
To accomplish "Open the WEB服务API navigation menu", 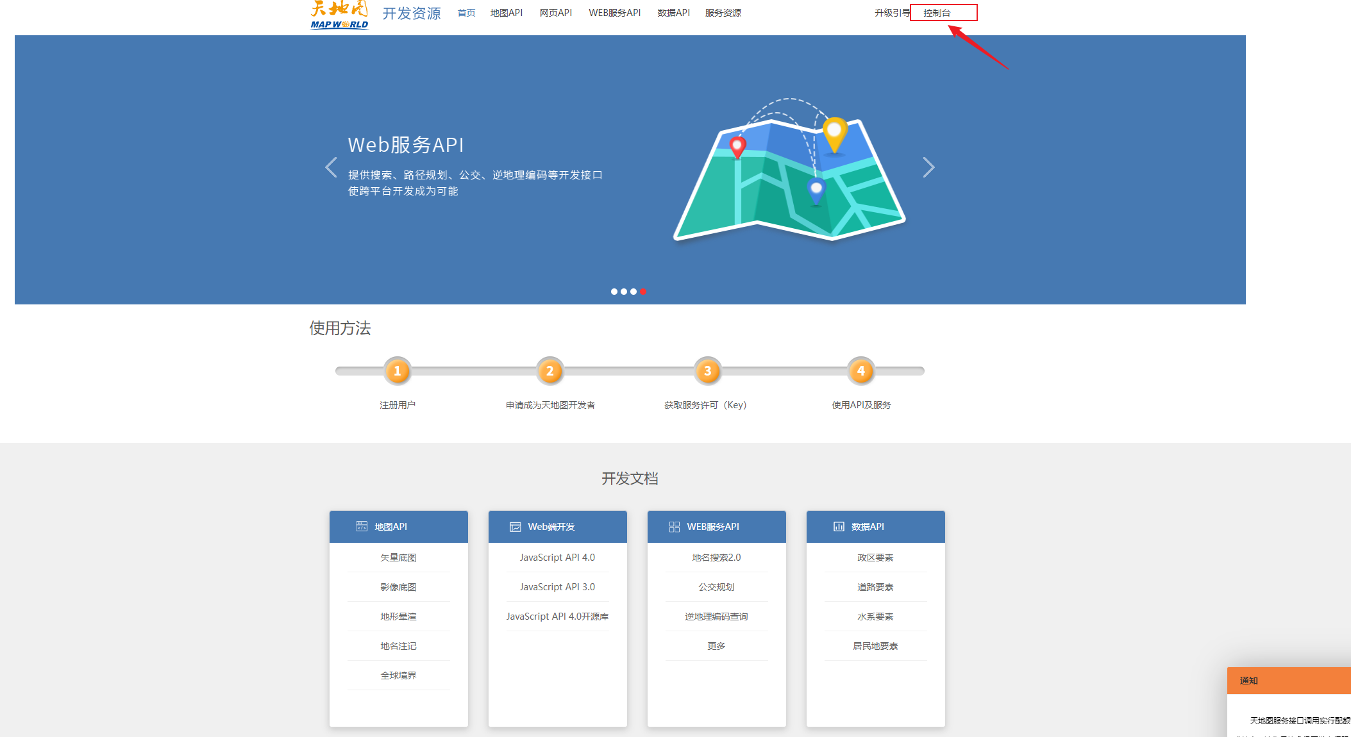I will [614, 13].
